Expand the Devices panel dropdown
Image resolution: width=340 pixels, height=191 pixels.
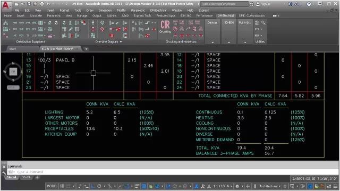click(x=212, y=42)
